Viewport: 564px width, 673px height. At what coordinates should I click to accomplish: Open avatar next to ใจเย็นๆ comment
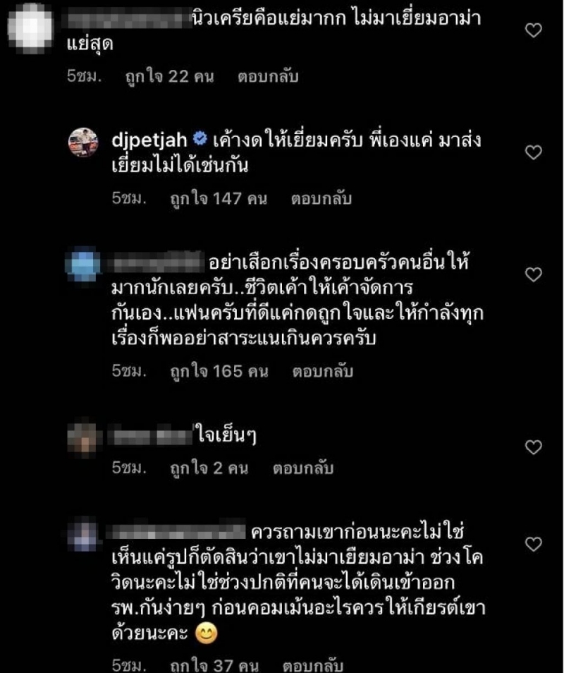83,438
